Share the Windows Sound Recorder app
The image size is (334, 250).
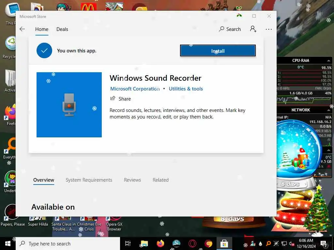(121, 99)
